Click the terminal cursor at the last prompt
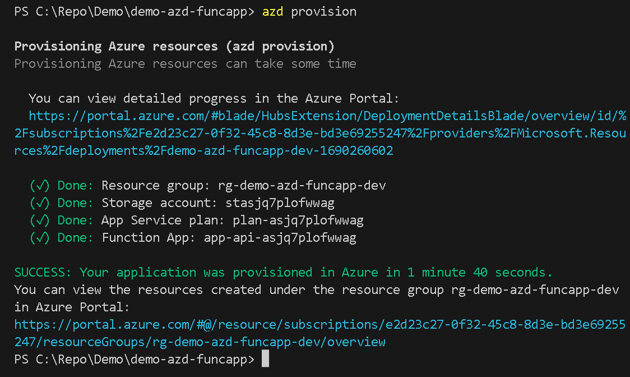The image size is (630, 377). point(265,358)
